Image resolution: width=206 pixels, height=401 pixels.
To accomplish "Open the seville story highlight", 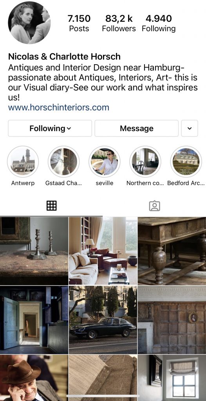I will (105, 162).
